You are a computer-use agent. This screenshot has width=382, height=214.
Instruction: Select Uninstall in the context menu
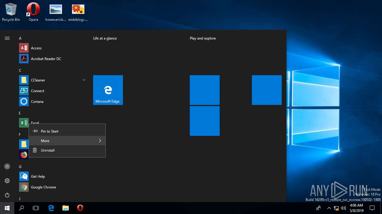[x=67, y=150]
